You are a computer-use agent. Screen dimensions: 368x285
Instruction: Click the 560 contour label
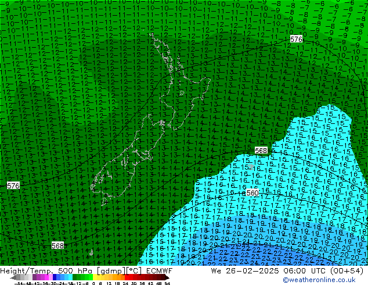(252, 193)
